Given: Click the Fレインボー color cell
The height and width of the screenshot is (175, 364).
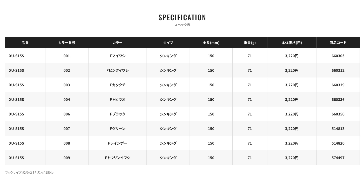Looking at the screenshot, I should click(117, 143).
